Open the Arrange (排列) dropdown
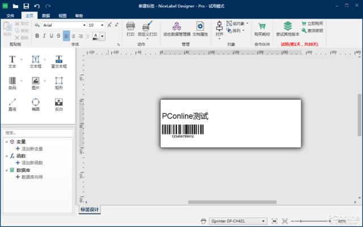Screen dimensions: 363x227 235,30
